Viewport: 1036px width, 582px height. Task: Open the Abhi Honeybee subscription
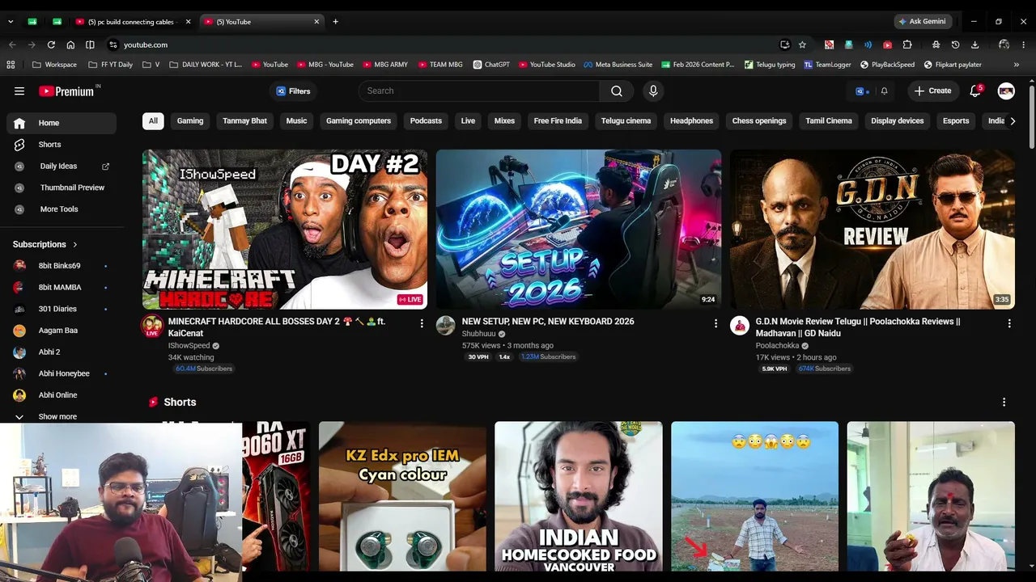click(x=62, y=373)
